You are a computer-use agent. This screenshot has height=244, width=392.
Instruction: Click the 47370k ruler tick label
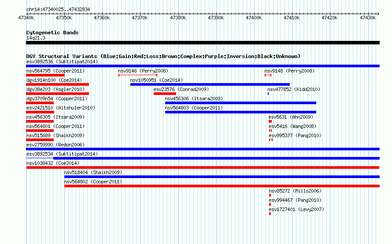140,18
